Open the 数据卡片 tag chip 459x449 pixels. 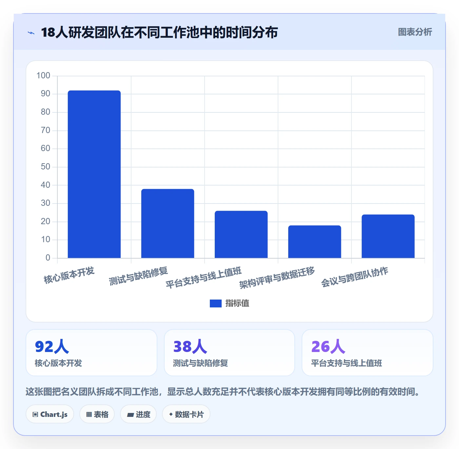pos(186,414)
